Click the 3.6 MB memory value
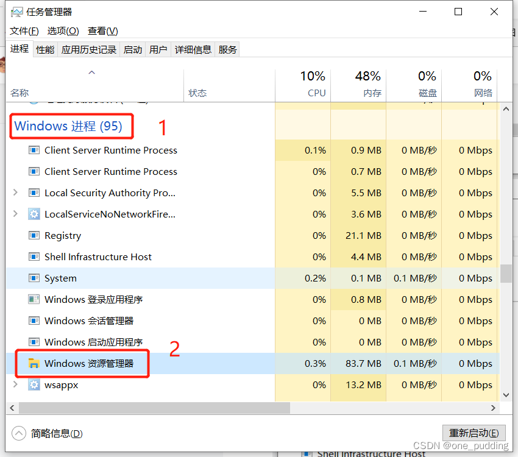The height and width of the screenshot is (457, 518). pos(366,214)
